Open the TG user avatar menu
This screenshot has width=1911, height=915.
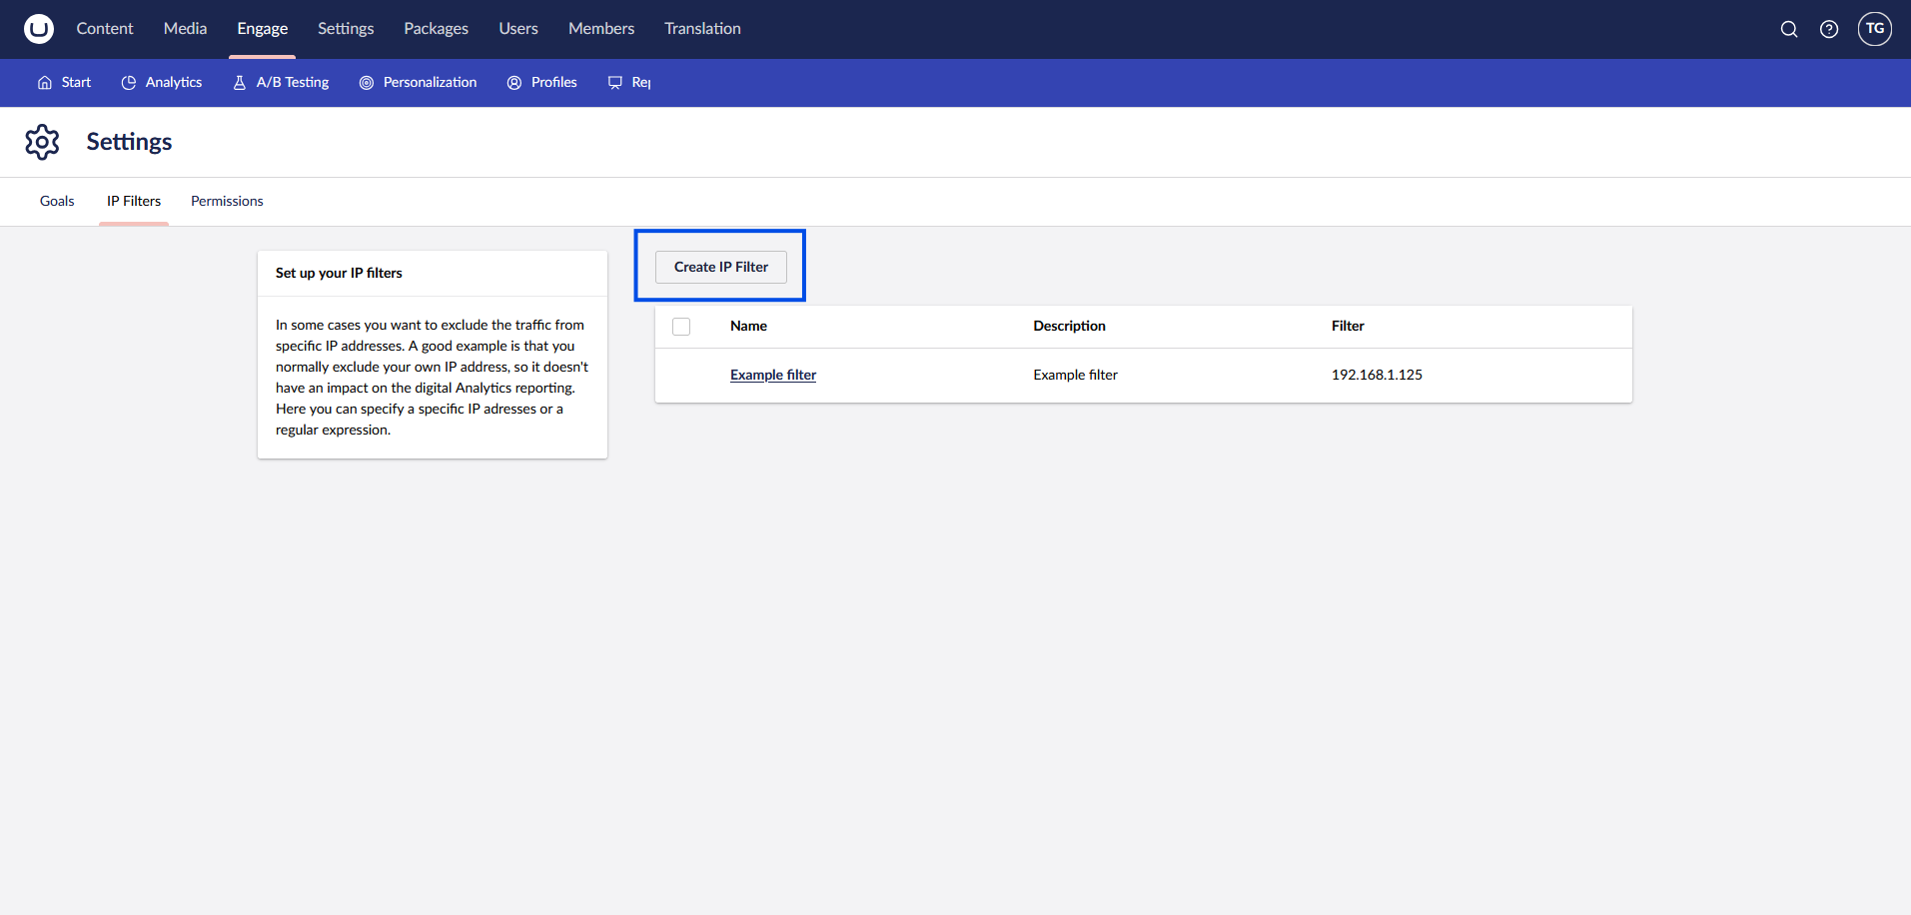(1874, 29)
